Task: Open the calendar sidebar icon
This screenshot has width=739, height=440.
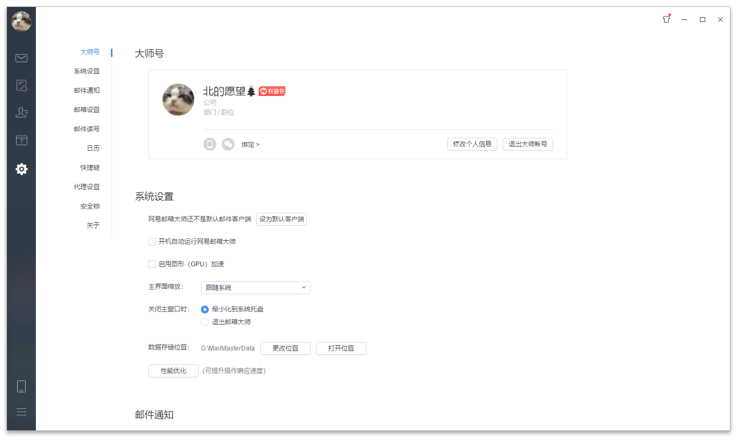Action: pyautogui.click(x=21, y=140)
